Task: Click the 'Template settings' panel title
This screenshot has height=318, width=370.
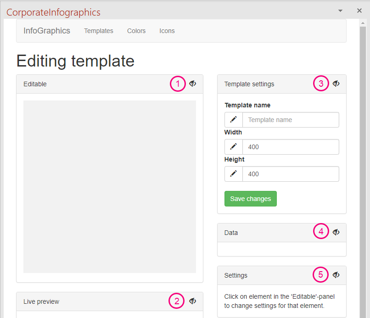Action: [249, 84]
